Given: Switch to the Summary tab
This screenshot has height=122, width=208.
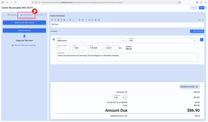Looking at the screenshot, I should pyautogui.click(x=12, y=15).
